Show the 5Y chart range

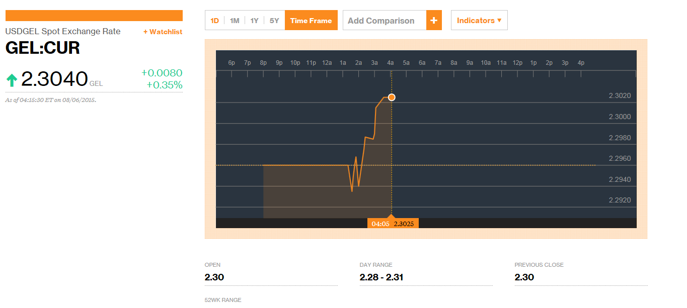[274, 21]
